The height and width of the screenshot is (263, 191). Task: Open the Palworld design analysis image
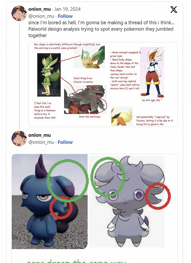103,85
